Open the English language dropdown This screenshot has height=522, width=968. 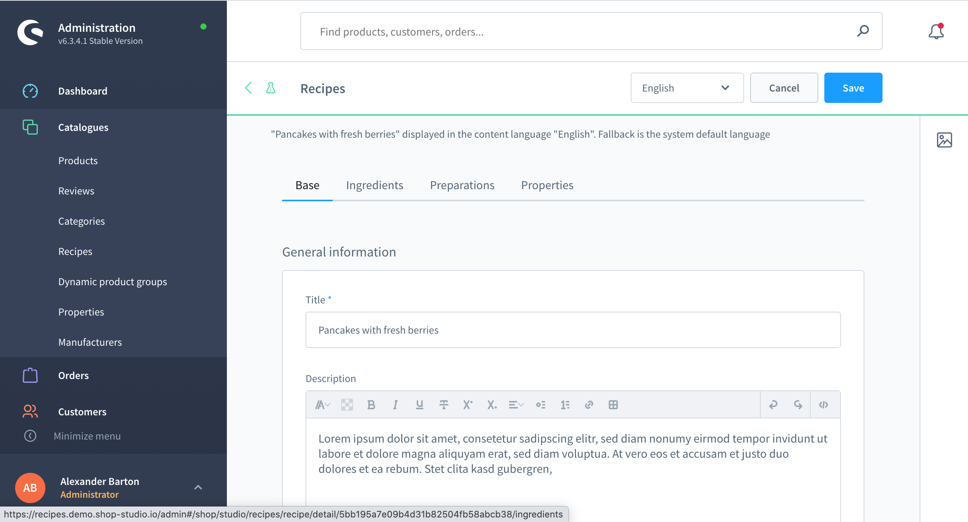pos(687,88)
